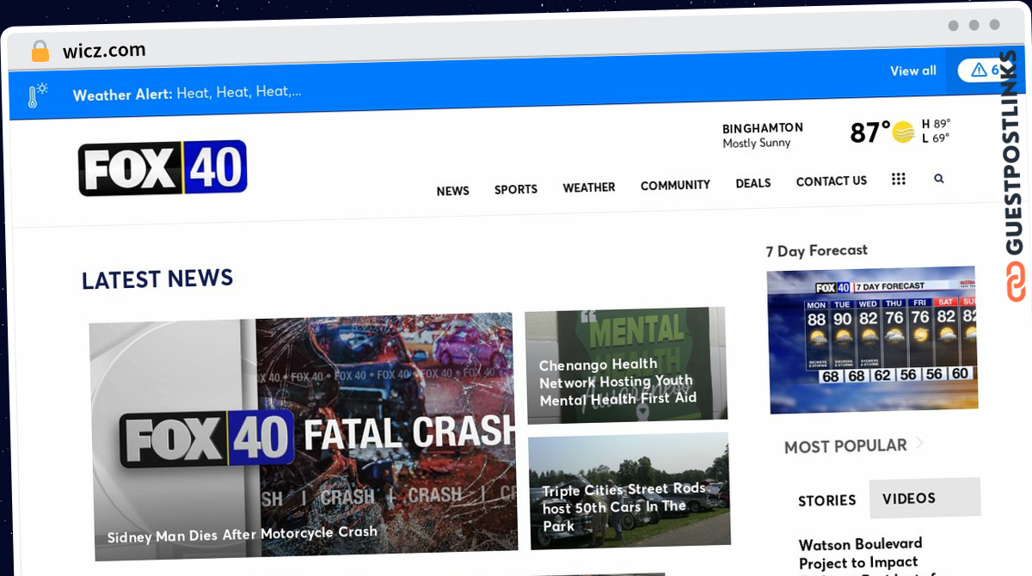This screenshot has width=1032, height=576.
Task: Click the FOX 40 site logo
Action: coord(163,168)
